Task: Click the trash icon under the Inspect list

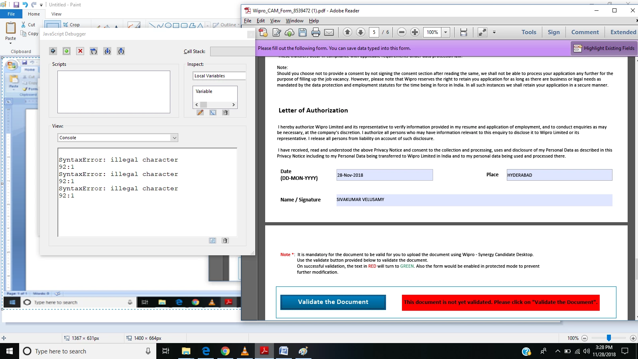Action: 225,112
